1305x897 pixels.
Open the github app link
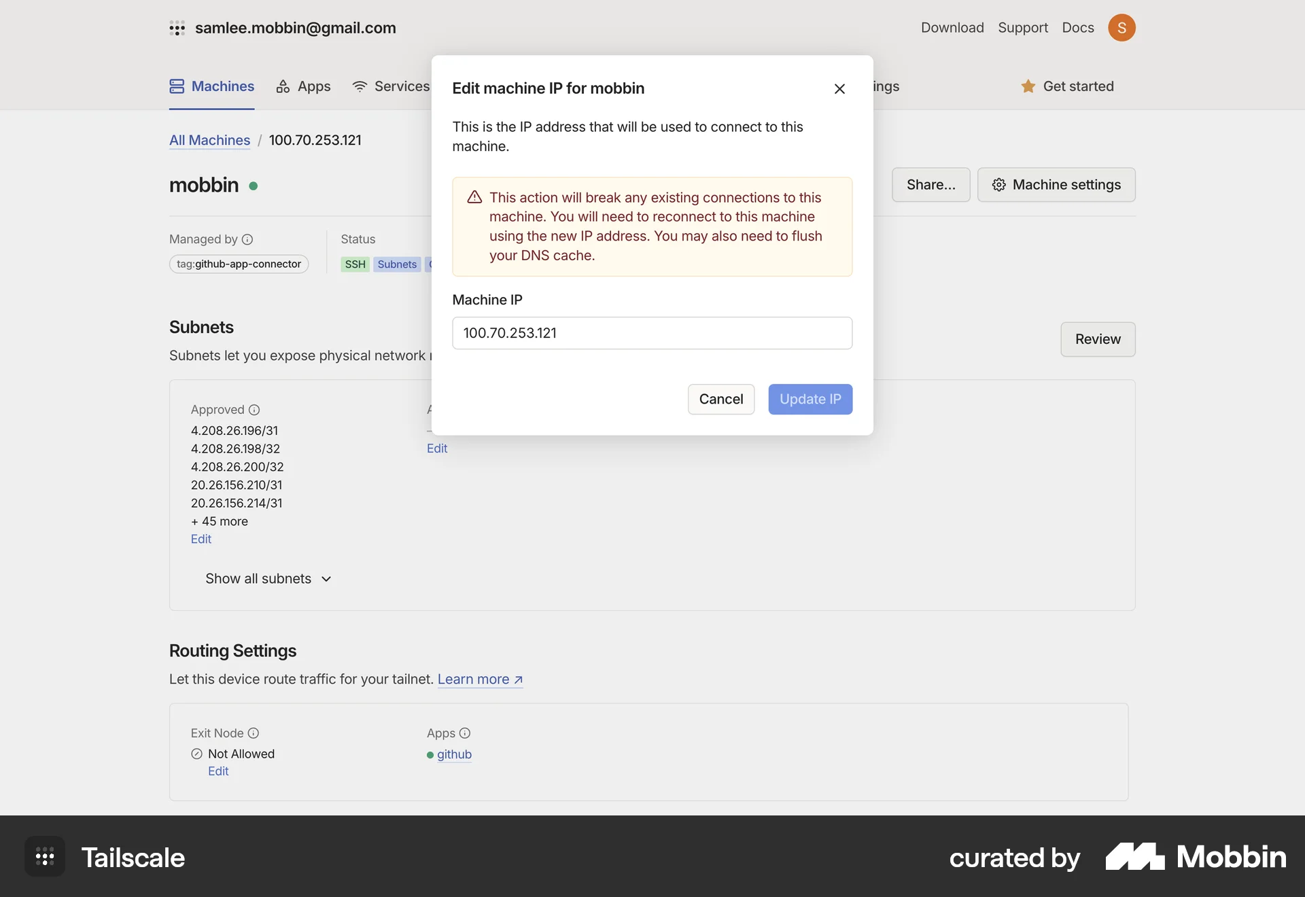(x=455, y=754)
